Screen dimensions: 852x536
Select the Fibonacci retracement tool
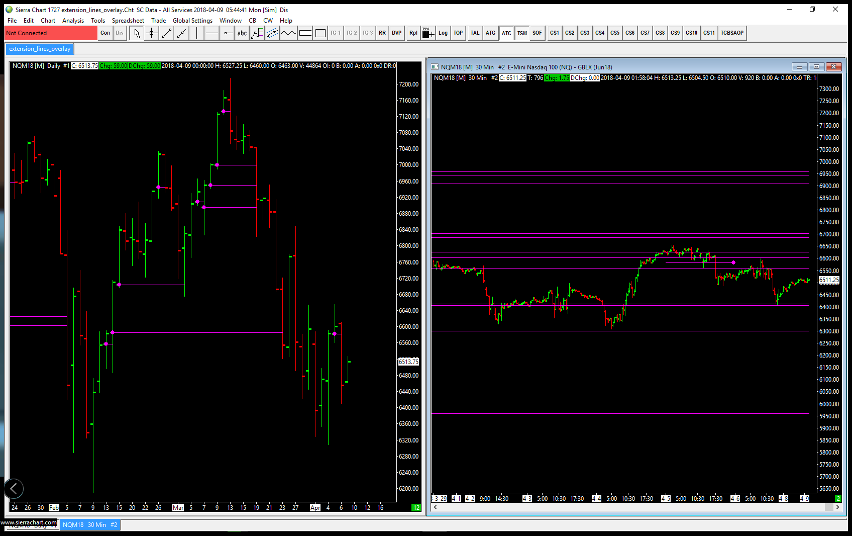pyautogui.click(x=257, y=33)
